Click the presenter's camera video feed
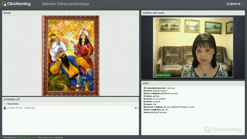 point(193,47)
